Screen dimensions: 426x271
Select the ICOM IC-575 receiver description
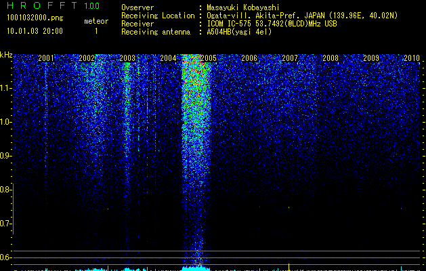pyautogui.click(x=272, y=24)
